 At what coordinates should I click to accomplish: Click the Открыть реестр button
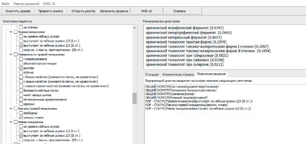point(83,11)
